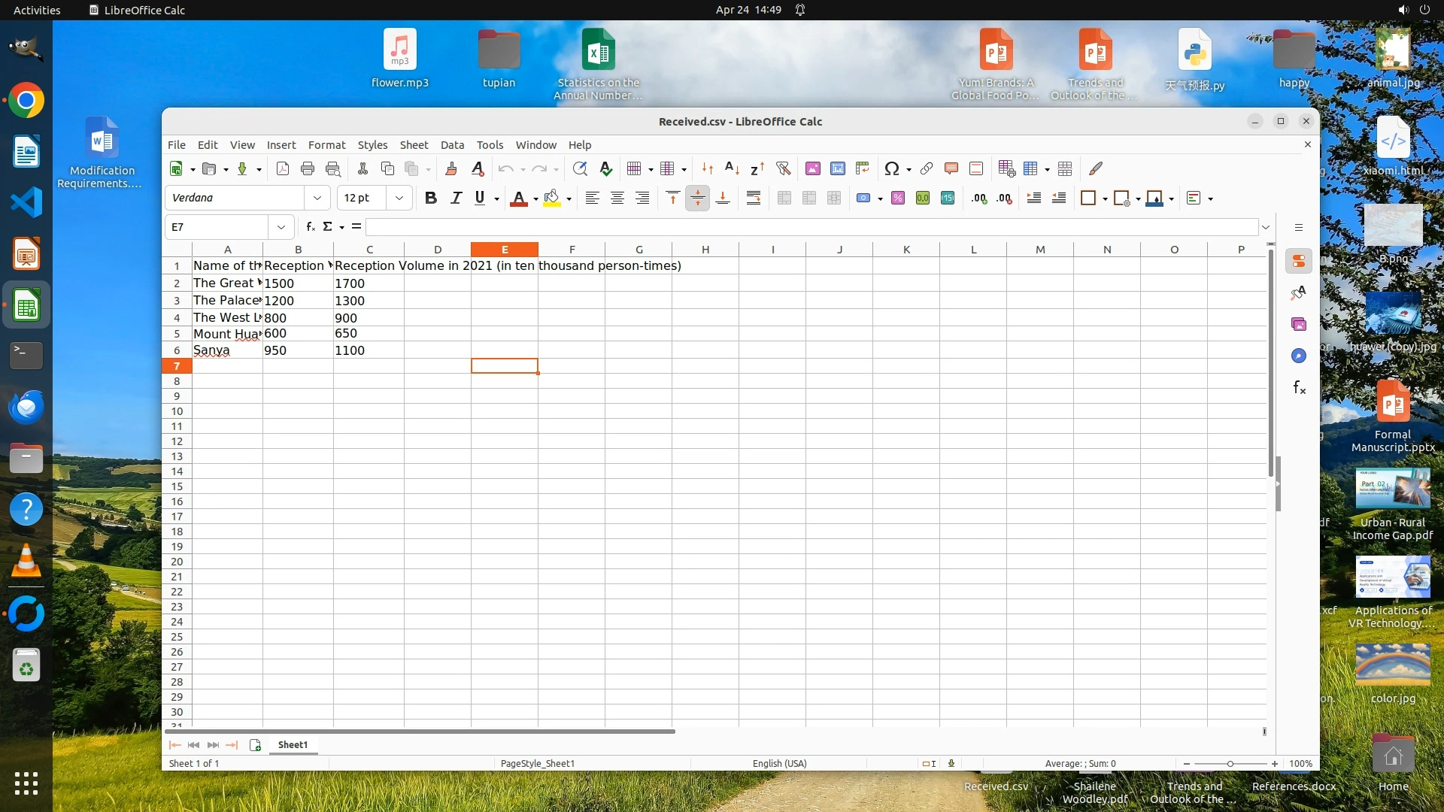
Task: Click the Clone Formatting paintbrush icon
Action: pos(451,168)
